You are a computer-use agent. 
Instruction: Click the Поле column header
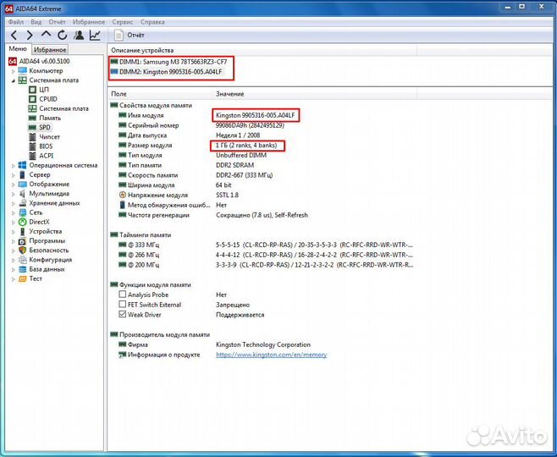(160, 94)
